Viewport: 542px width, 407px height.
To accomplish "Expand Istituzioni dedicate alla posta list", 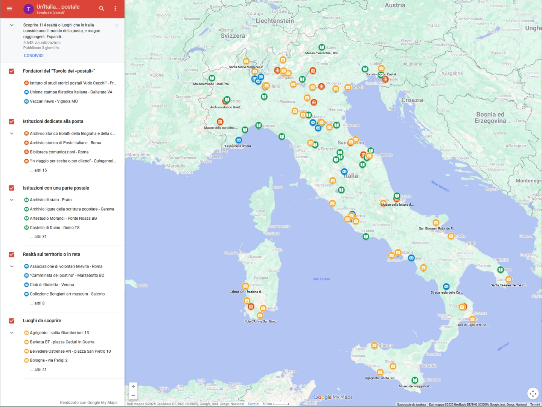I will (12, 133).
